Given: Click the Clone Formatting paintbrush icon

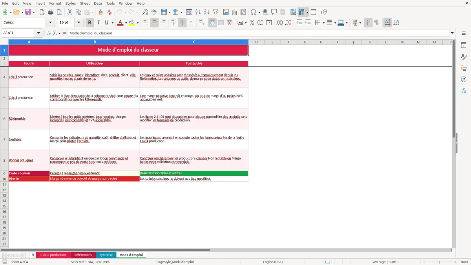Looking at the screenshot, I should point(100,12).
